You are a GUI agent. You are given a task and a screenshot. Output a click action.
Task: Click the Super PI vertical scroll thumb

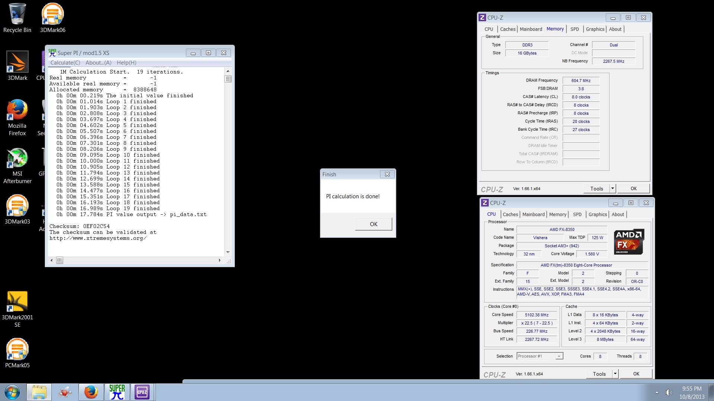[x=228, y=79]
